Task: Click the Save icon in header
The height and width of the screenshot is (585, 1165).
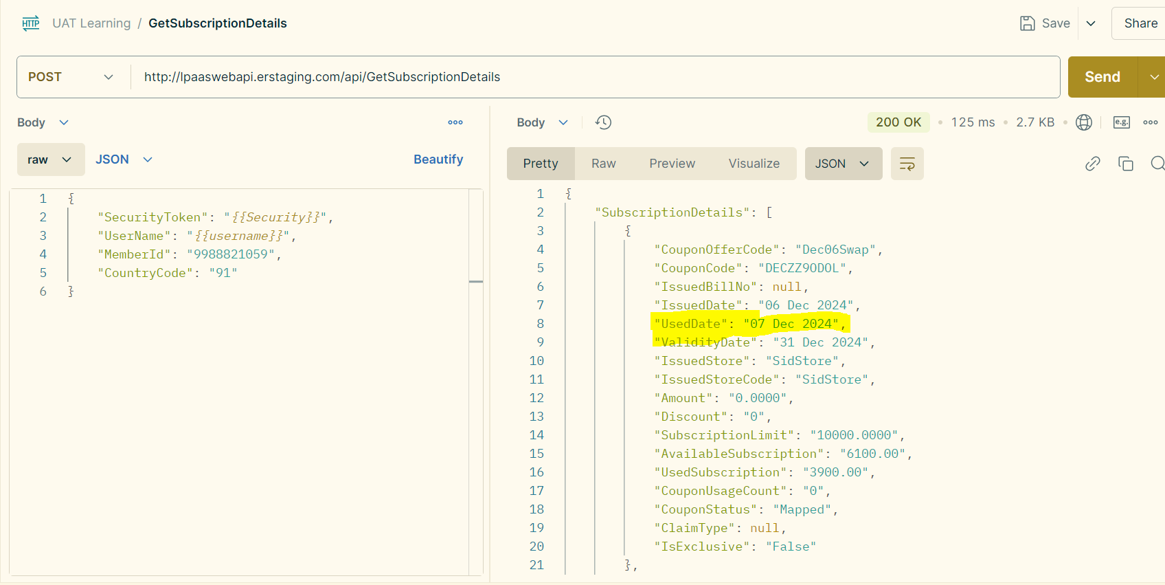Action: (1027, 23)
